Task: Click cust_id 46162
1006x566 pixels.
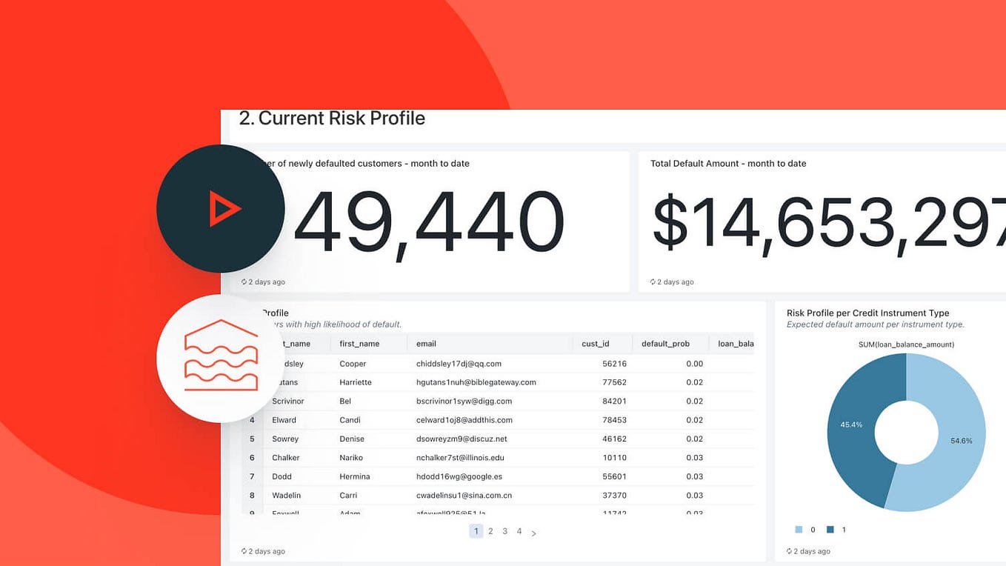Action: (615, 439)
